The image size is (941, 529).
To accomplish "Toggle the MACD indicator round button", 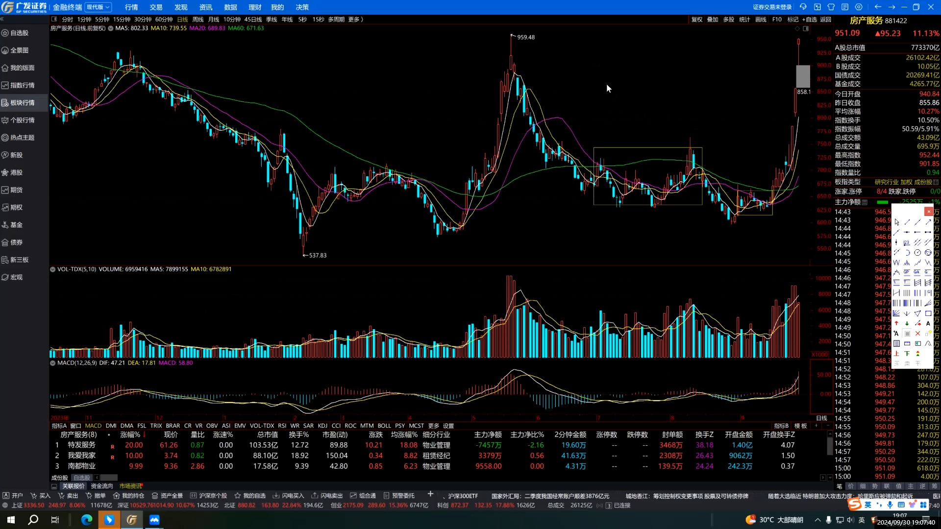I will point(52,363).
